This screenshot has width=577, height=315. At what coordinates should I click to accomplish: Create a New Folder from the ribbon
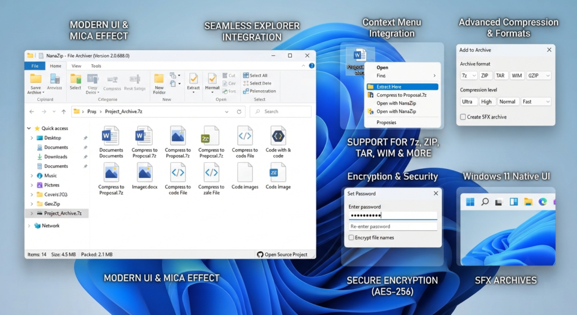pos(159,84)
